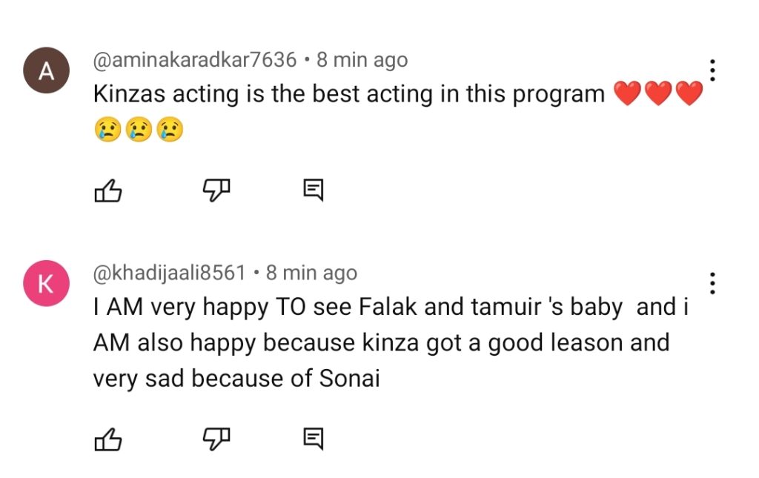Open the three-dot menu on aminakaradkar7636's comment
Image resolution: width=759 pixels, height=478 pixels.
(x=712, y=70)
